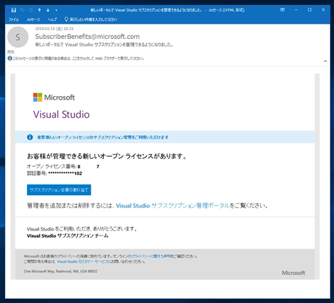334x303 pixels.
Task: Click the blue info icon in message header
Action: (10, 59)
